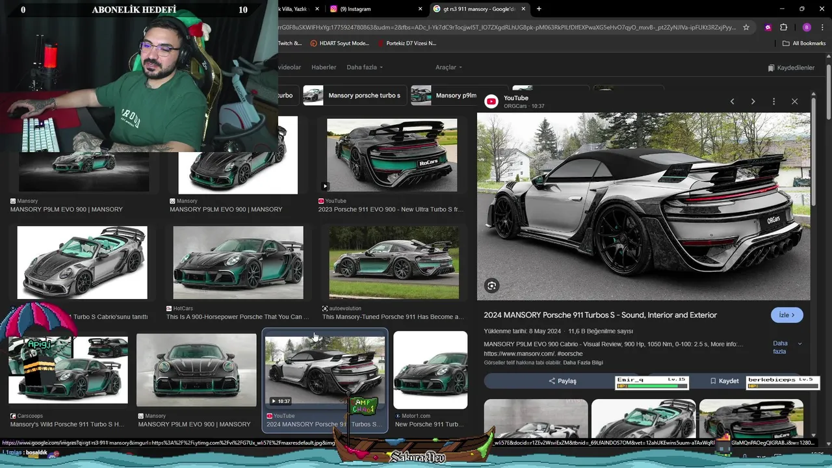Expand the Daha fazla search filter dropdown
832x468 pixels.
[x=364, y=68]
